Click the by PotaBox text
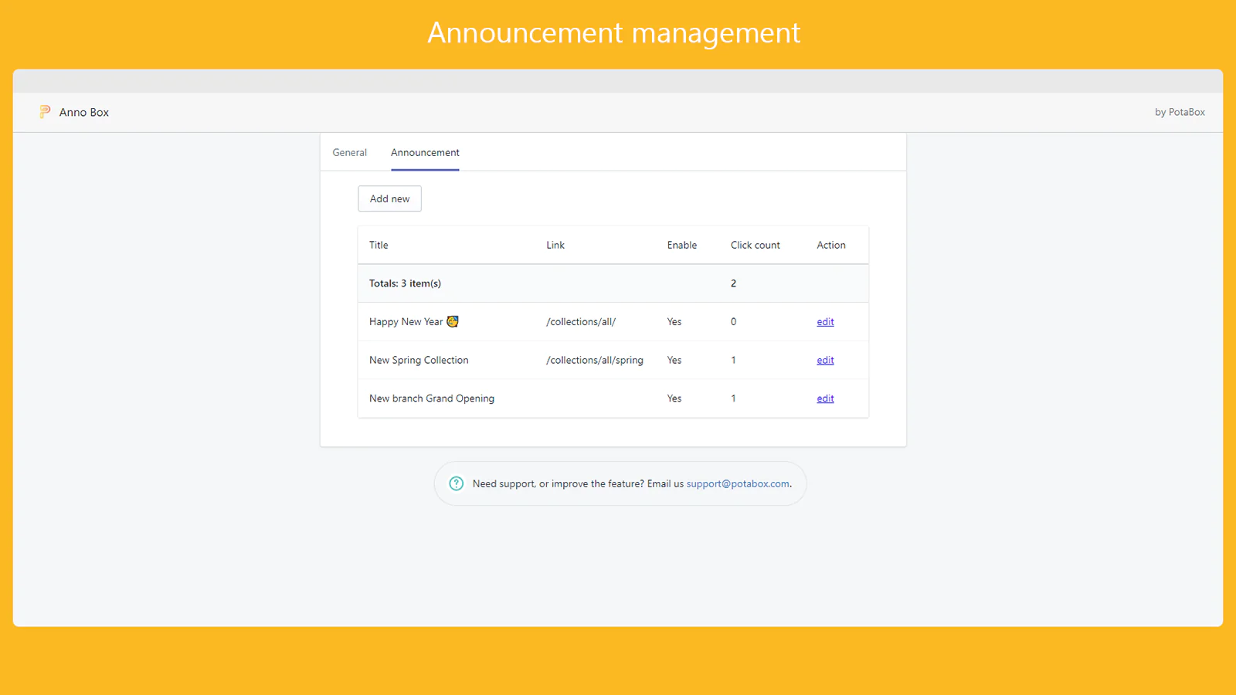Viewport: 1236px width, 695px height. tap(1179, 113)
